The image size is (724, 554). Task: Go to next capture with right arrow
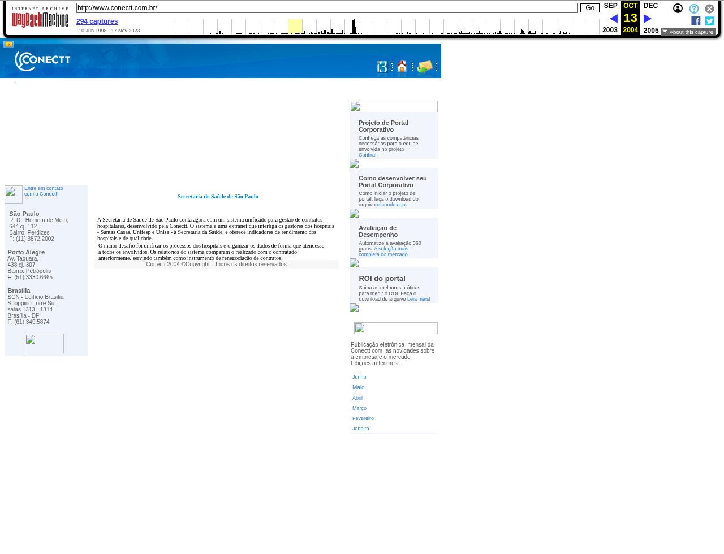[x=648, y=19]
